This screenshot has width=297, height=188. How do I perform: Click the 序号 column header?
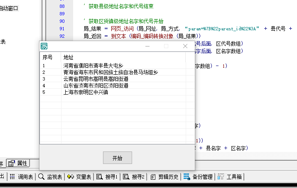click(50, 57)
